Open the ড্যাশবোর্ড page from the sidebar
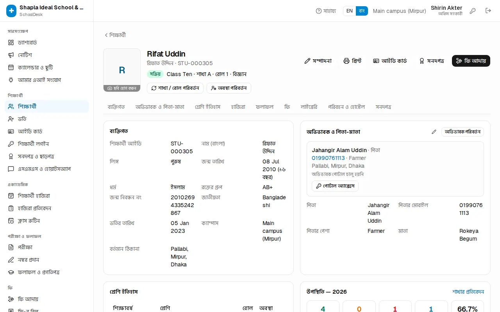 click(47, 43)
